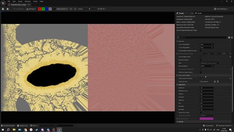Image resolution: width=234 pixels, height=132 pixels.
Task: Collapse the Adjustments section
Action: tap(177, 85)
